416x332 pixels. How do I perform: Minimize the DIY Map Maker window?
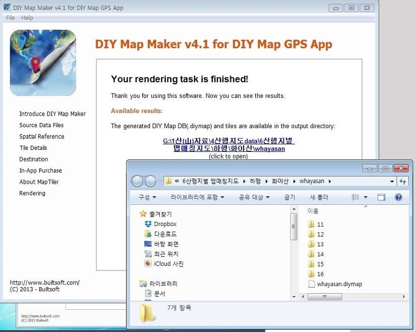click(336, 8)
